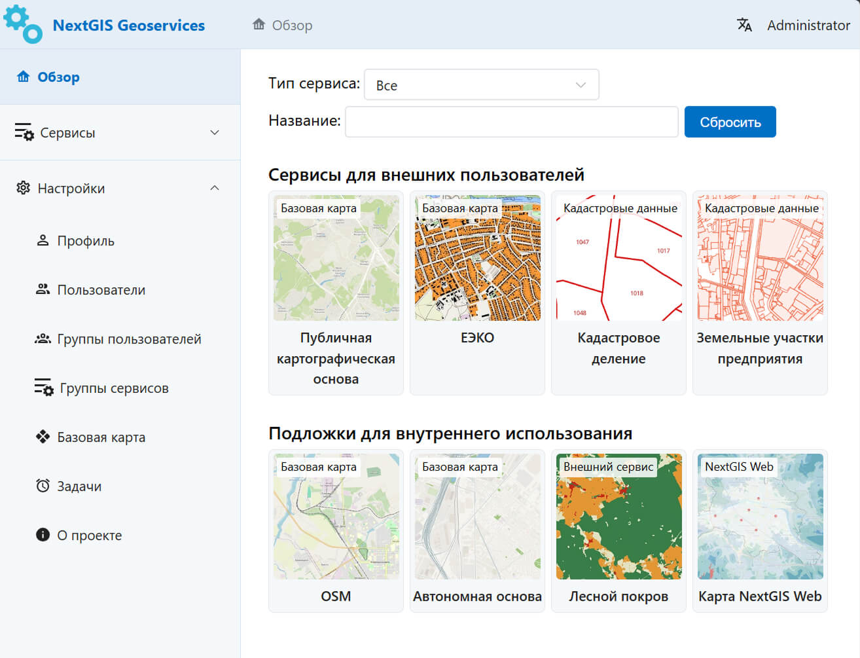Click the Обзор breadcrumb text
The width and height of the screenshot is (860, 658).
pyautogui.click(x=292, y=25)
